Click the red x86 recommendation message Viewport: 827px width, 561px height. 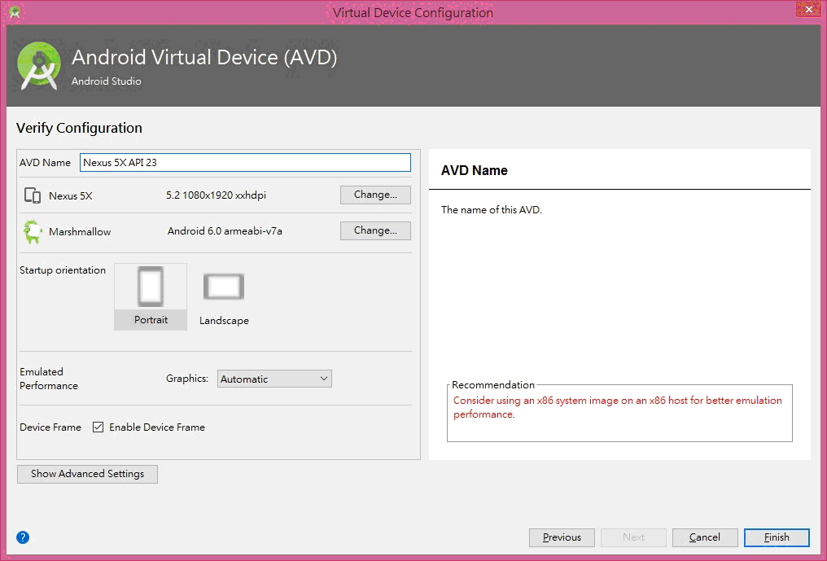618,407
